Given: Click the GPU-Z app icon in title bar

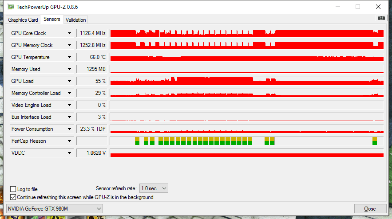Looking at the screenshot, I should click(11, 7).
